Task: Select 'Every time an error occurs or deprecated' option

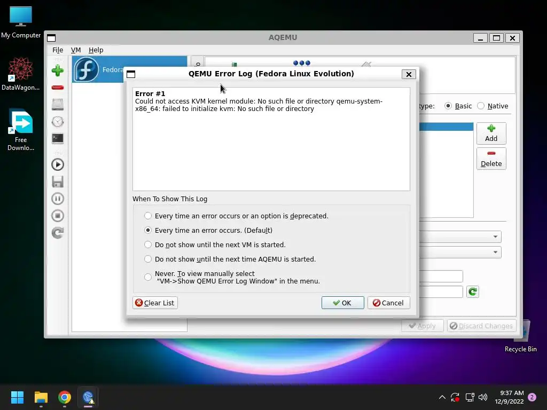Action: [x=148, y=216]
